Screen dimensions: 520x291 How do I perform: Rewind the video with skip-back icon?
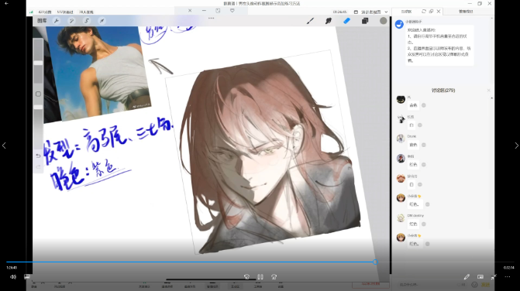pos(246,277)
